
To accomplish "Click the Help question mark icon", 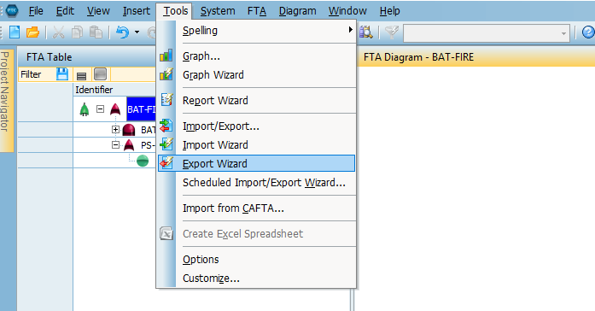I will [588, 32].
